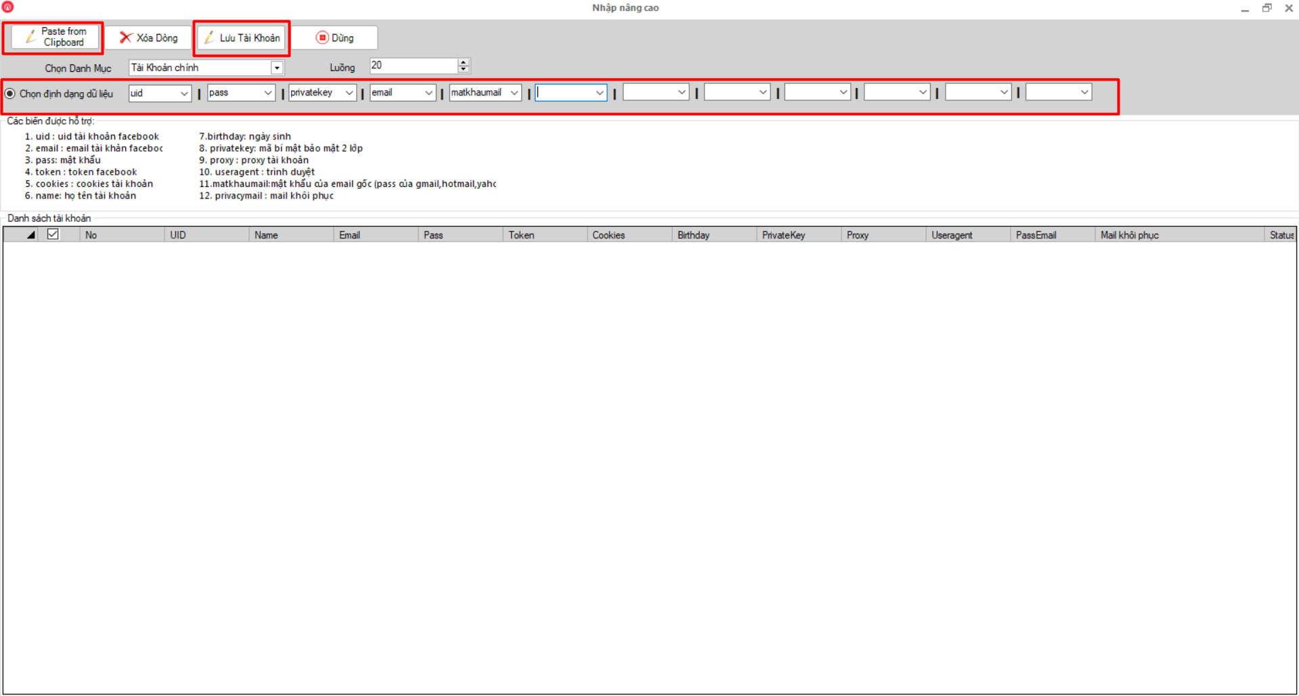Click the red X icon on Xóa Dòng
1299x696 pixels.
click(x=125, y=37)
